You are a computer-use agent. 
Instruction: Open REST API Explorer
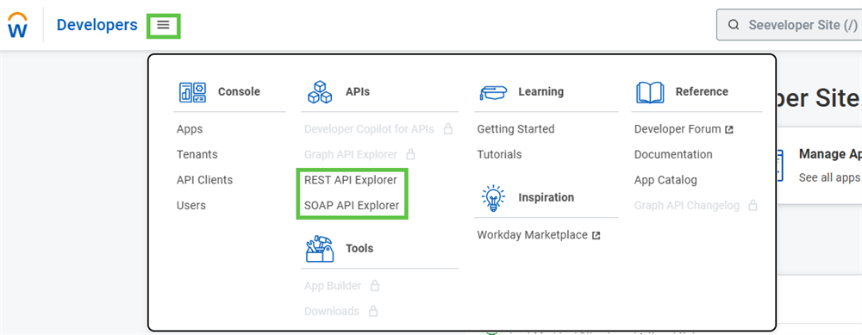(x=350, y=180)
